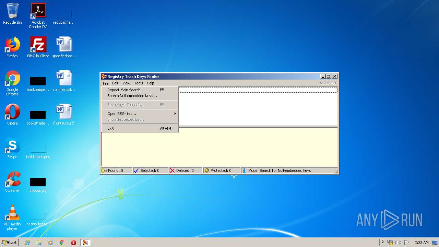Open media player taskbar icon
The image size is (439, 247).
point(50,243)
